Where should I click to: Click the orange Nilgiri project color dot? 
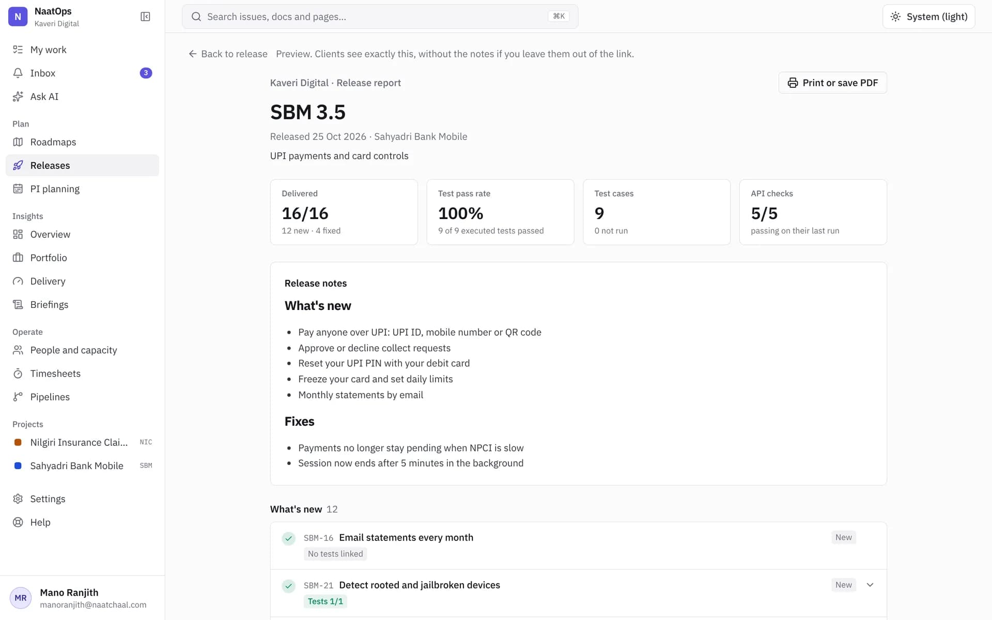pyautogui.click(x=18, y=442)
